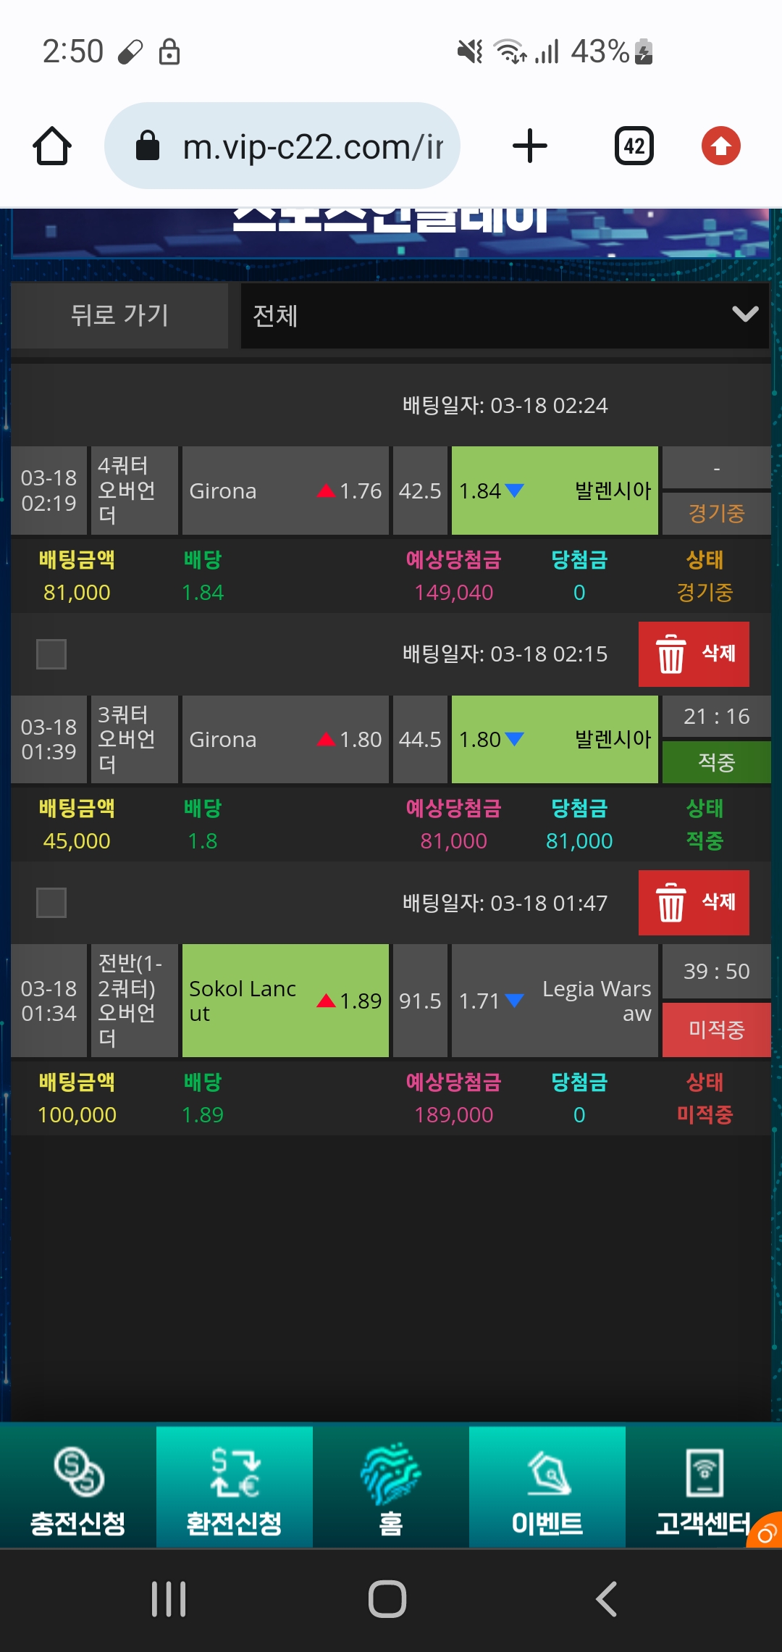Delete the bet placed at 01:47

694,903
